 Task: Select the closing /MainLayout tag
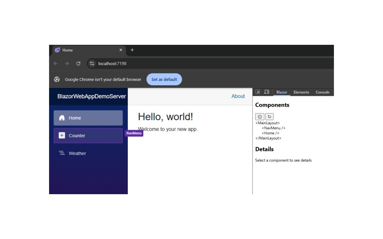coord(268,138)
